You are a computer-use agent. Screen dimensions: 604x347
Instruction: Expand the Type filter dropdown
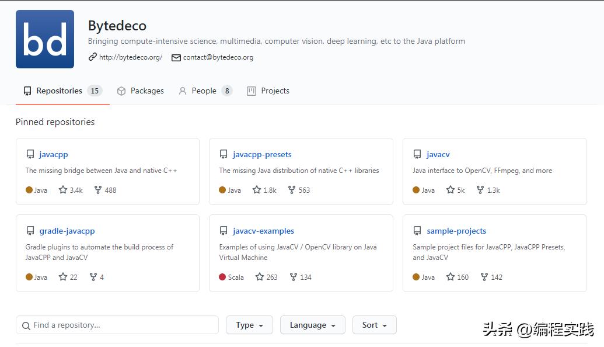pyautogui.click(x=249, y=325)
